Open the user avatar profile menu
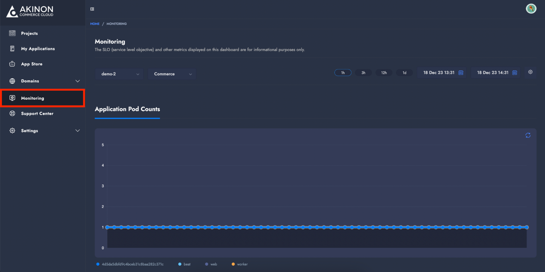The height and width of the screenshot is (272, 545). coord(531,9)
